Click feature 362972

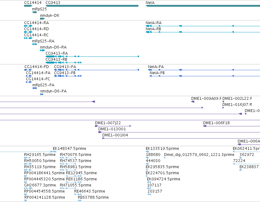(247, 155)
